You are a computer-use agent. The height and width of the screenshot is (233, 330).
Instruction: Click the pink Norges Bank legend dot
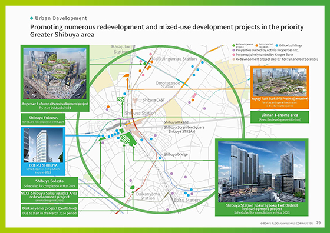tap(233, 55)
